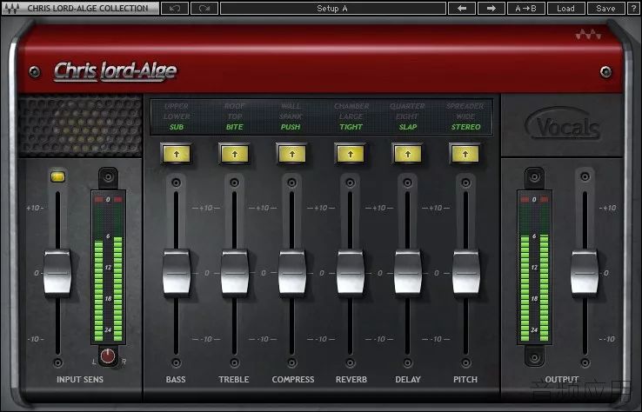Click the REVERB label under the fader
Screen dimensions: 642x412
(x=351, y=379)
